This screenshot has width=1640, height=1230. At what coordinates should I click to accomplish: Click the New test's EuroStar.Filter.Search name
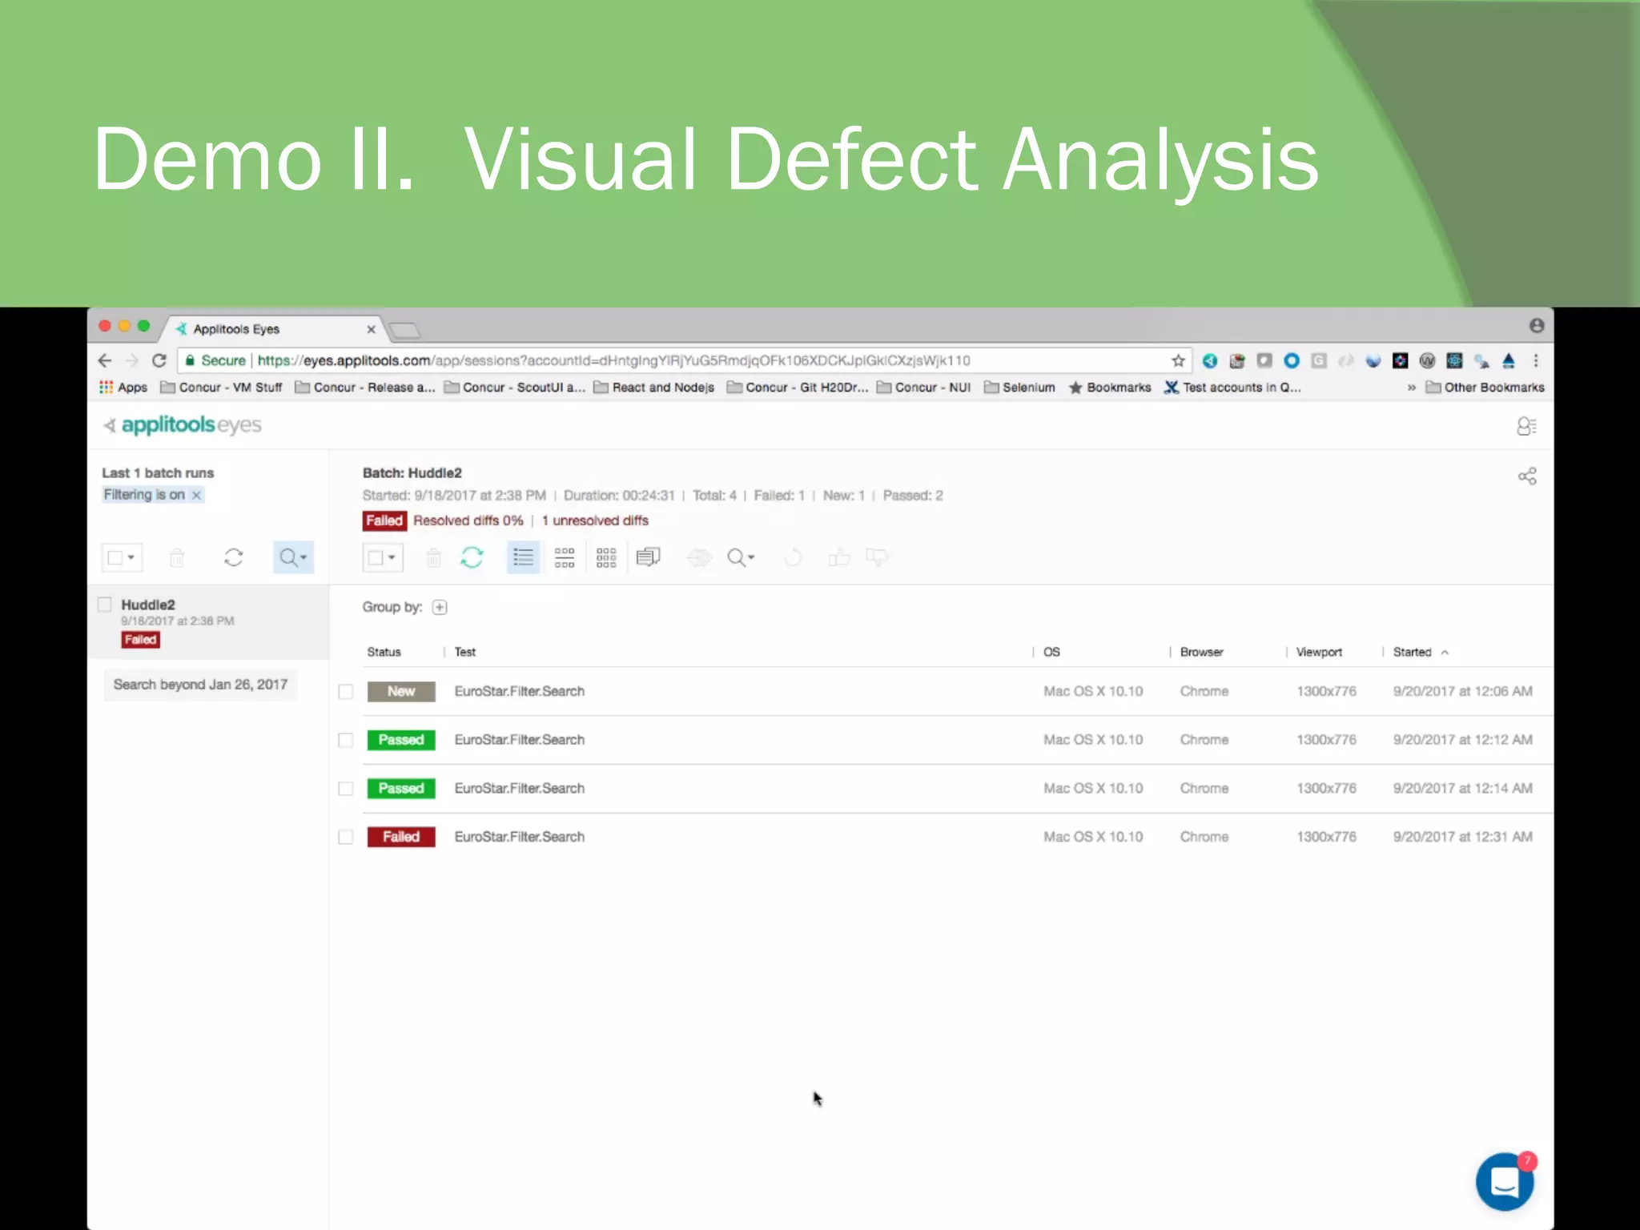click(x=520, y=691)
